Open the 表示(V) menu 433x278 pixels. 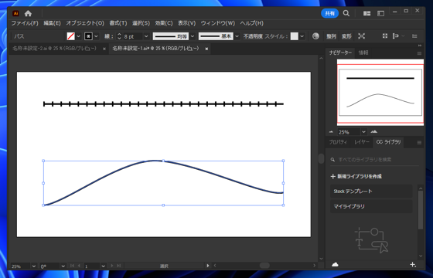coord(186,23)
